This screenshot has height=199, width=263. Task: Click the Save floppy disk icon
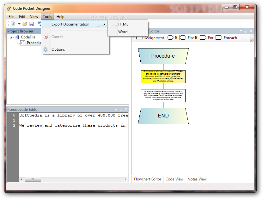tap(32, 24)
